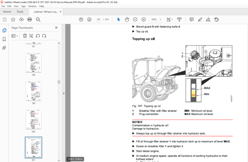The width and height of the screenshot is (248, 162).
Task: Click the page number field showing 201
Action: pyautogui.click(x=98, y=19)
